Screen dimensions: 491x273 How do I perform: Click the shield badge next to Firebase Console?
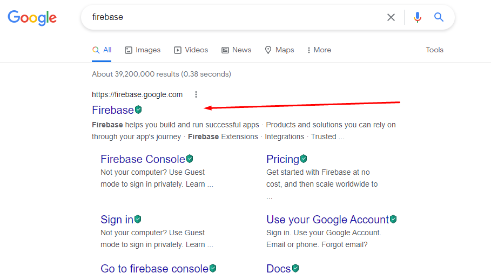[190, 159]
